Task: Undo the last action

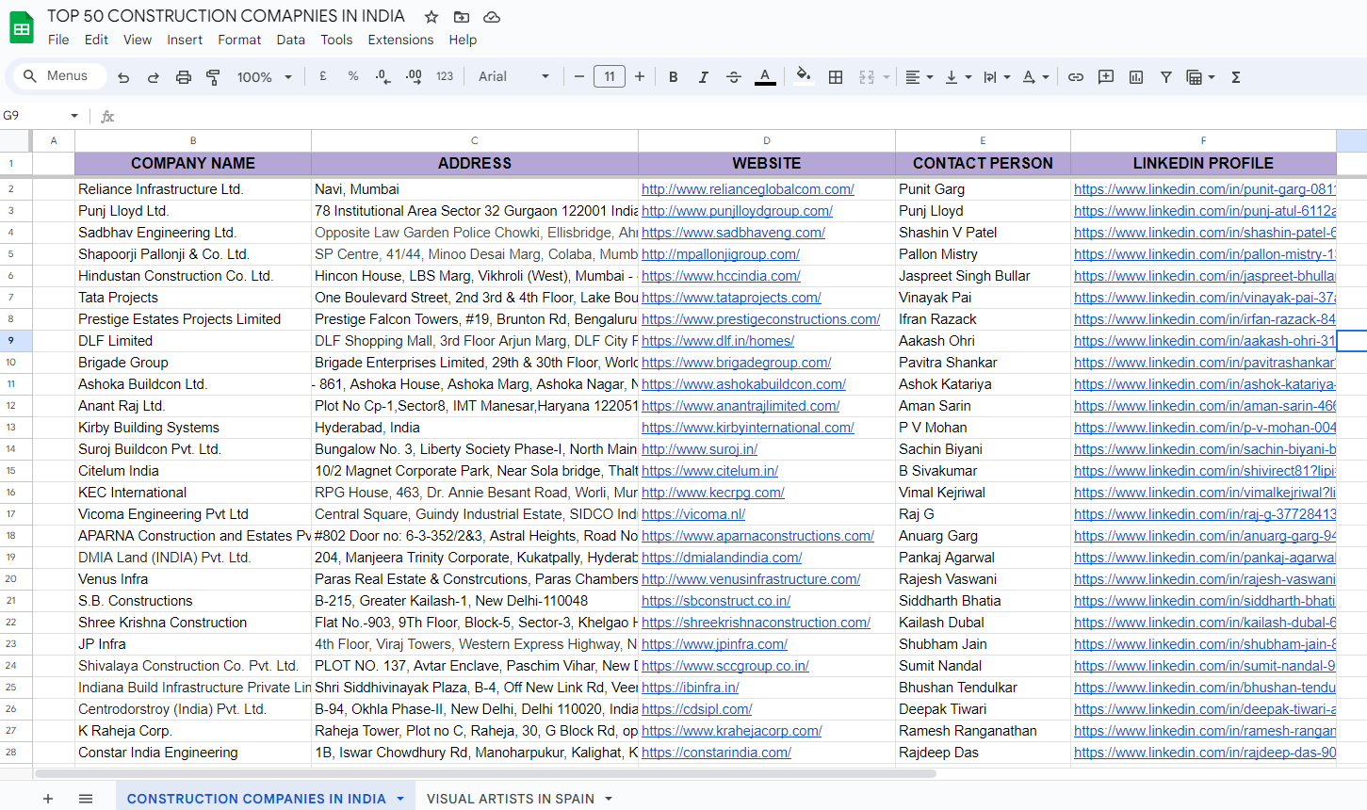Action: (x=123, y=77)
